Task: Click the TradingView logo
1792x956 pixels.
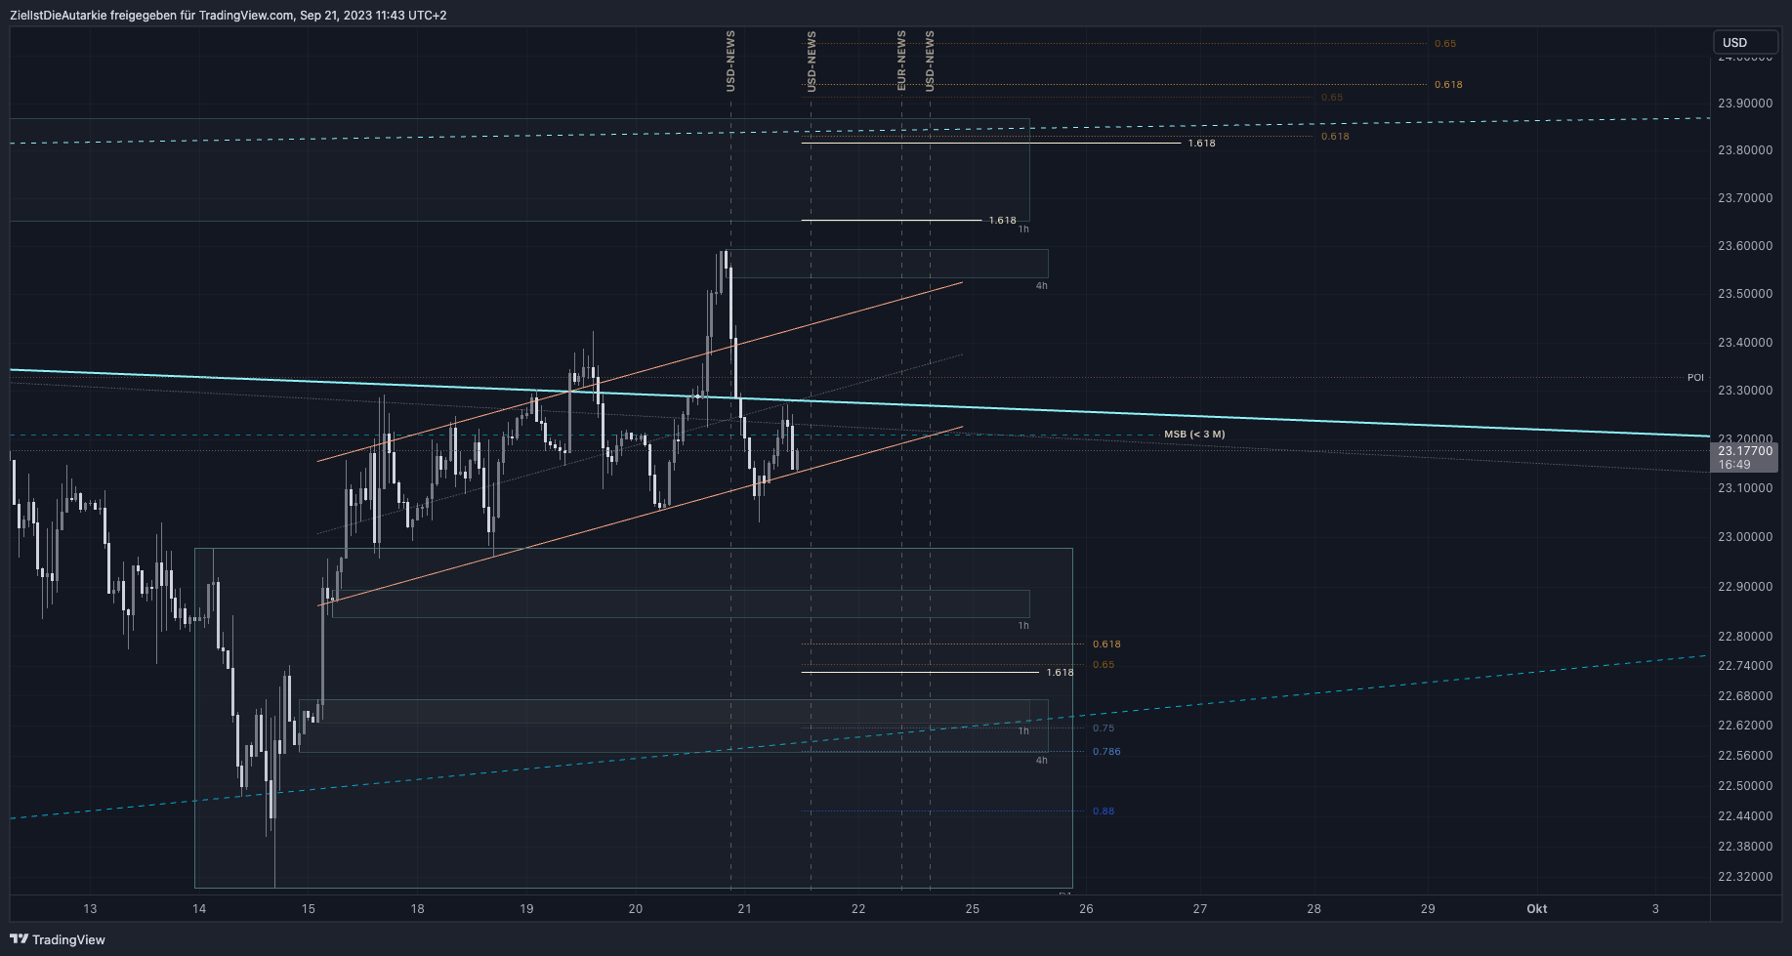Action: click(58, 939)
